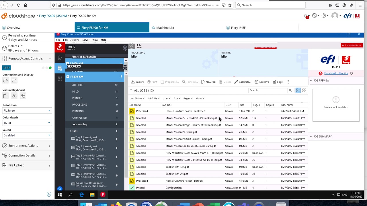The width and height of the screenshot is (367, 206).
Task: Collapse the ALL JOBS (12) list
Action: tap(131, 90)
